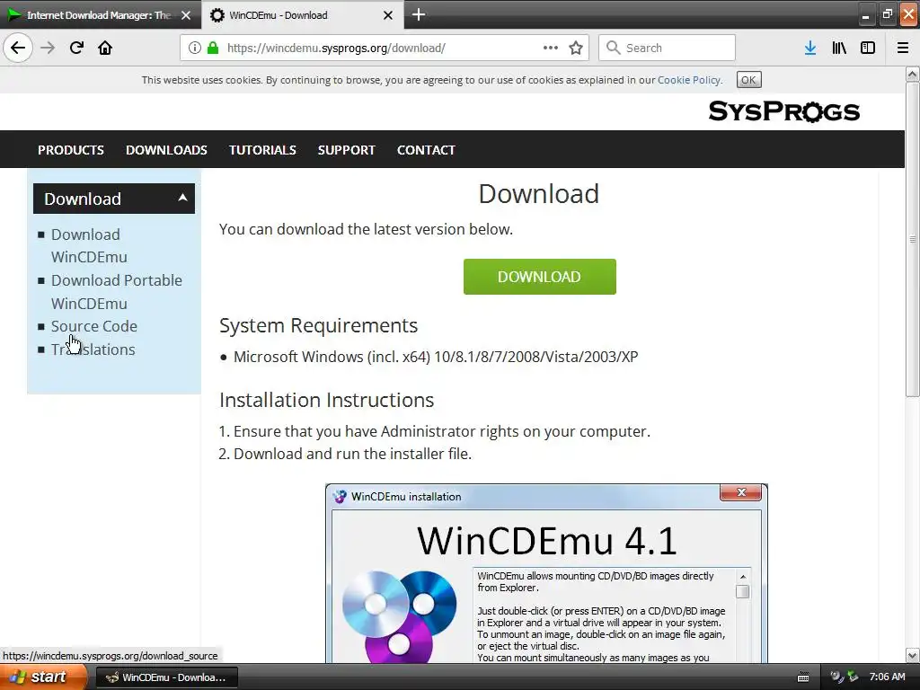920x690 pixels.
Task: Open Download WinCDEmu sidebar link
Action: (x=89, y=246)
